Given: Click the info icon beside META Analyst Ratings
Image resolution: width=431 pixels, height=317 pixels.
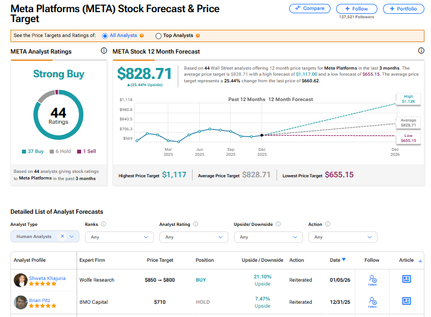Looking at the screenshot, I should click(104, 51).
